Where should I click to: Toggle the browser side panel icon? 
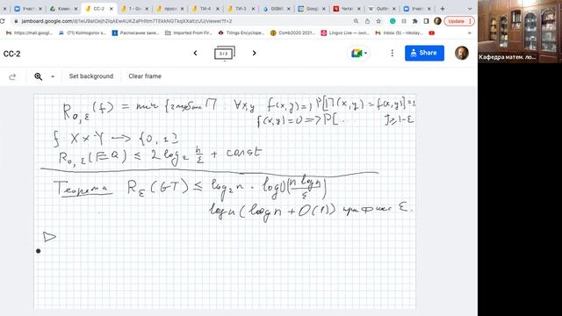click(426, 21)
